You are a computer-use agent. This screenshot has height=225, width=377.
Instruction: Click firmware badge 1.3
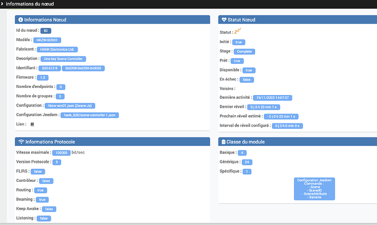click(x=43, y=78)
